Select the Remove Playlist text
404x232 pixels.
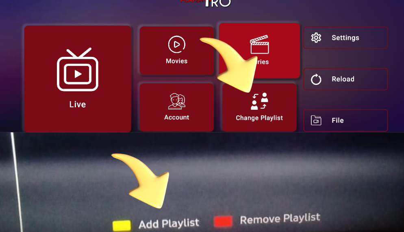coord(280,219)
